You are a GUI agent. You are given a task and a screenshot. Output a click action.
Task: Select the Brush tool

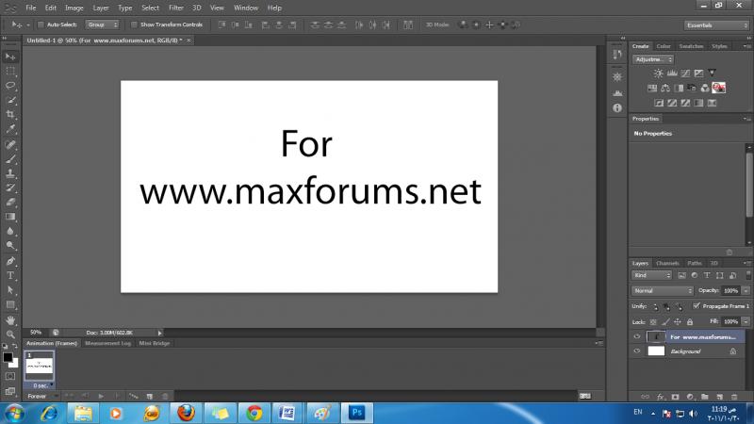pyautogui.click(x=10, y=158)
